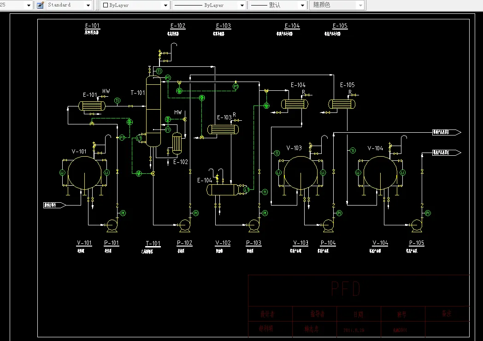Select the P-105 pump symbol
483x341 pixels.
point(417,225)
